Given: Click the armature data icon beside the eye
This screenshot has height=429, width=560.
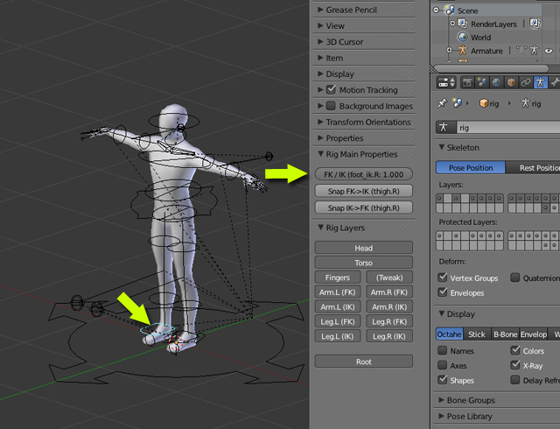Looking at the screenshot, I should 535,50.
